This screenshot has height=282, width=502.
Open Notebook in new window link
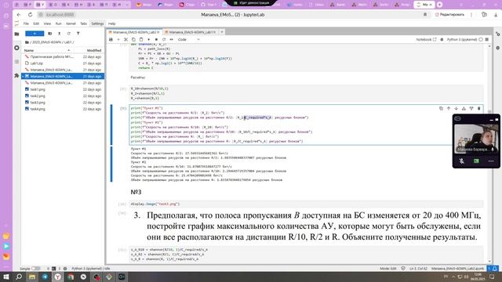click(x=426, y=39)
